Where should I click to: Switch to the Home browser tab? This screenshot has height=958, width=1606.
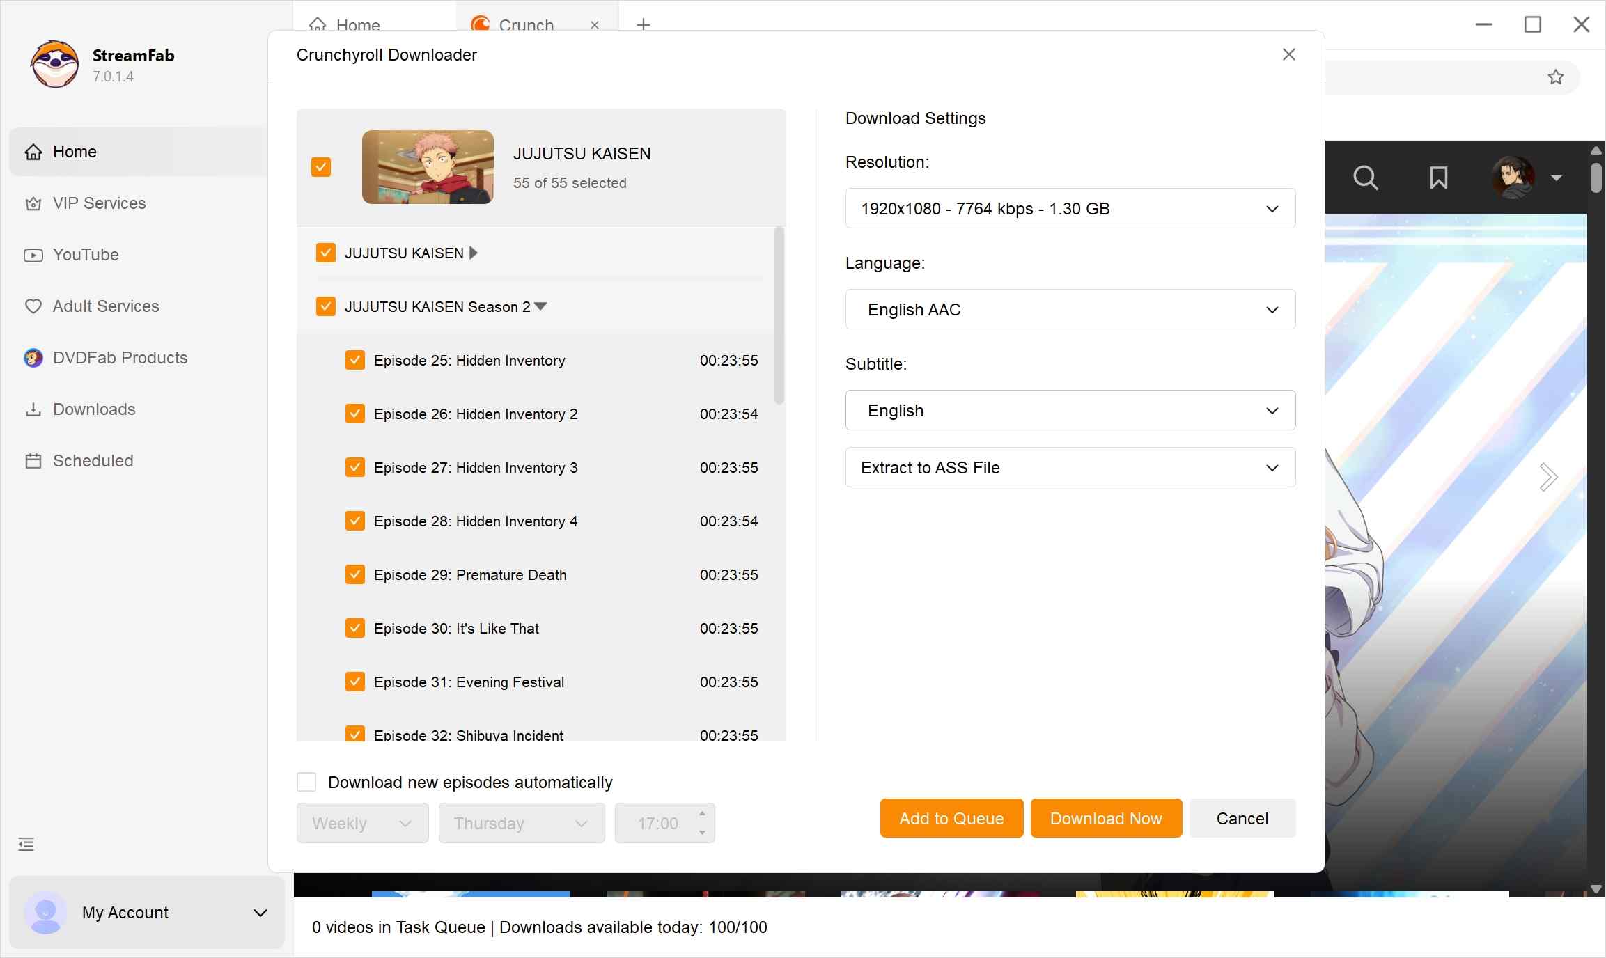pyautogui.click(x=359, y=25)
